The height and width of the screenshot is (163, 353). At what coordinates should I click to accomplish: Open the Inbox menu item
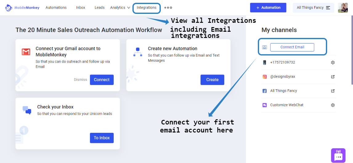pyautogui.click(x=81, y=8)
